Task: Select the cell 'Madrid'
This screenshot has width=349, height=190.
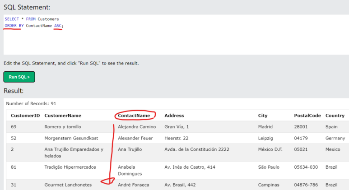Action: click(265, 127)
